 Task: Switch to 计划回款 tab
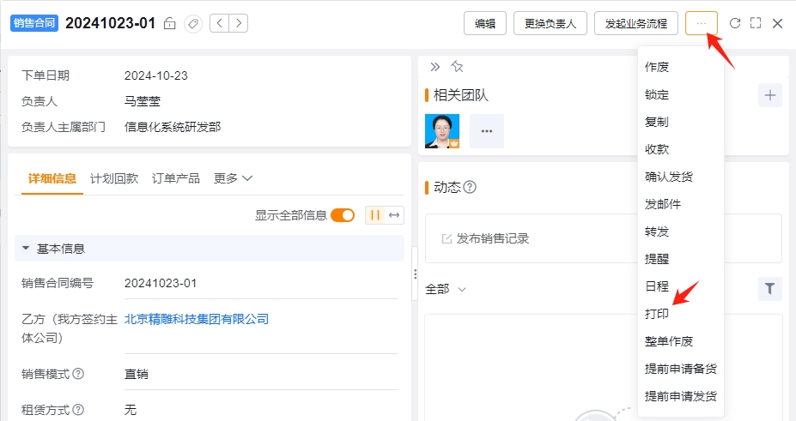pos(114,178)
